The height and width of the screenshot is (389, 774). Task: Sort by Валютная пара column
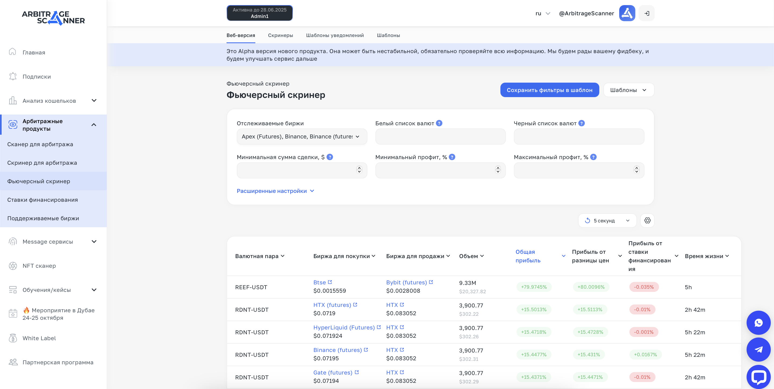pyautogui.click(x=260, y=256)
